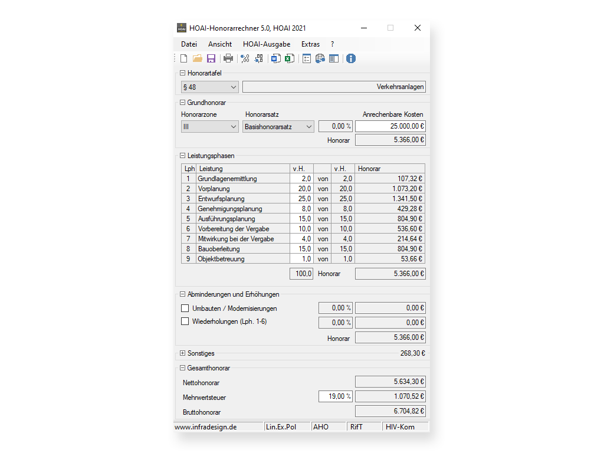The image size is (604, 453).
Task: Check the Wiederholungen (Lph. 1-6) box
Action: (185, 321)
